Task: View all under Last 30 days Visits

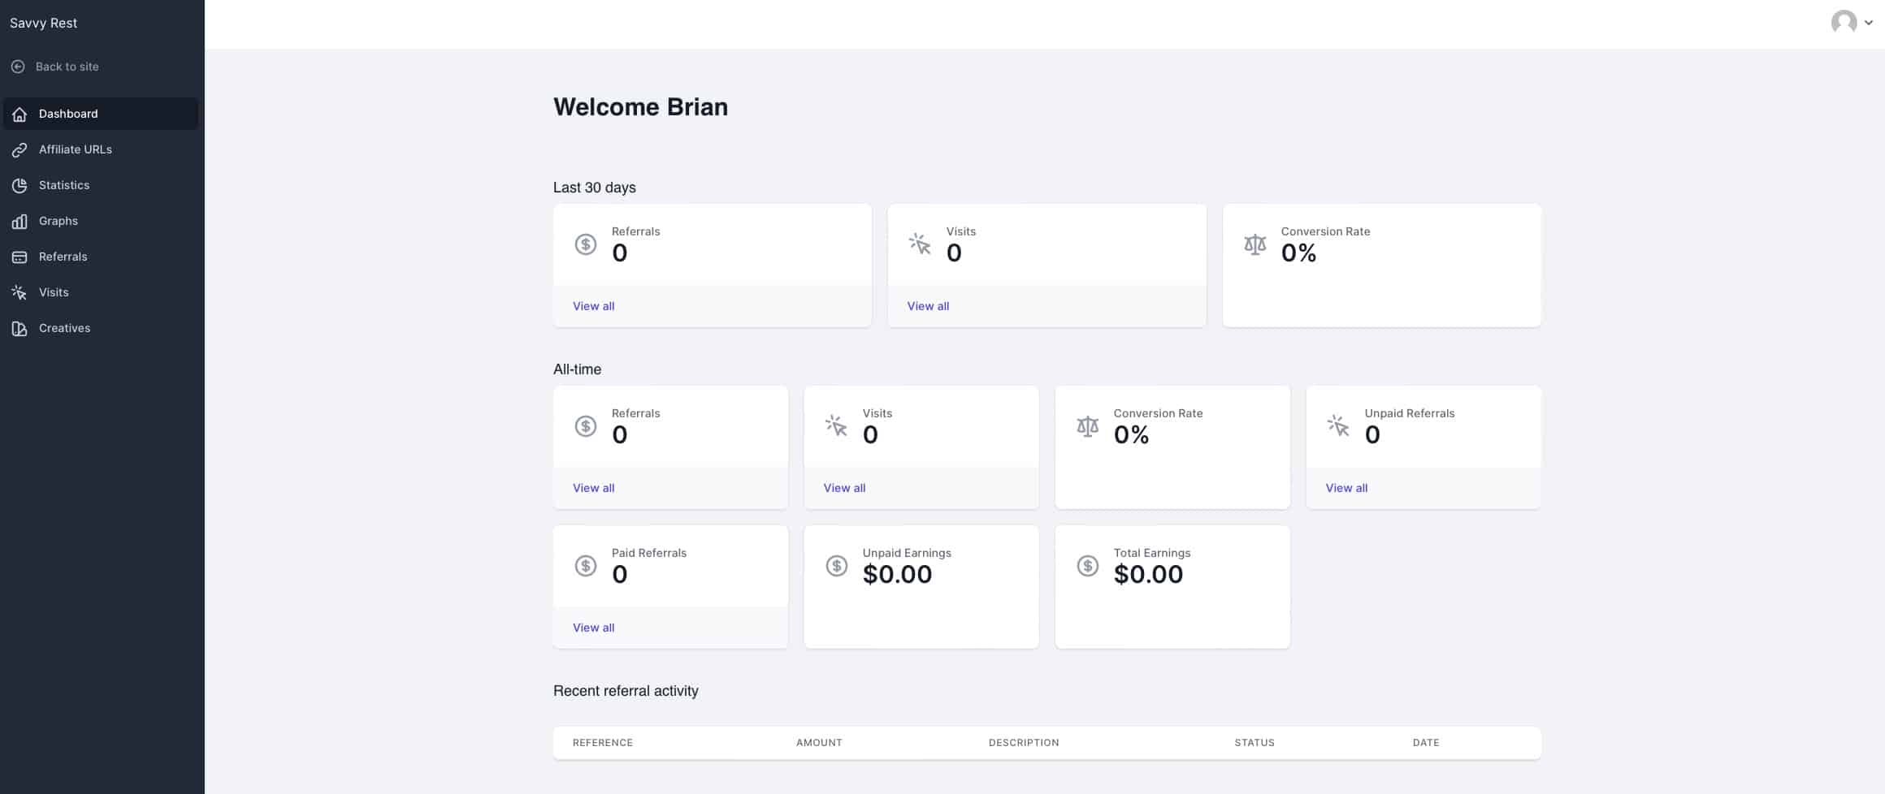Action: point(928,306)
